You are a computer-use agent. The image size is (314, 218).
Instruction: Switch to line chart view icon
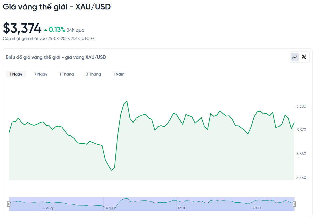(295, 57)
